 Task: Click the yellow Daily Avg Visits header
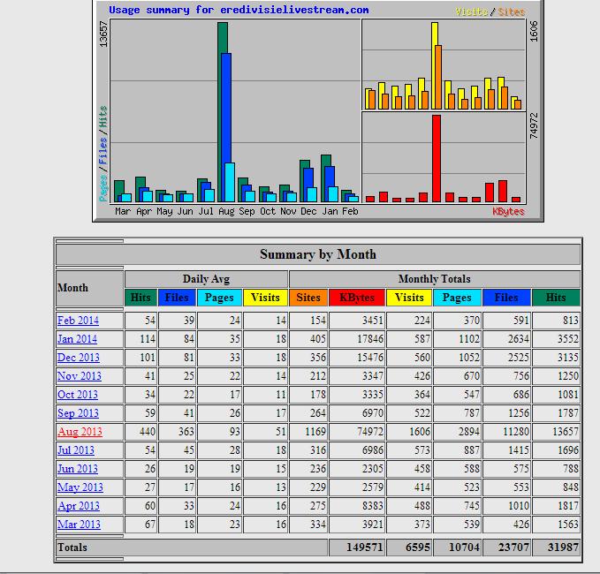point(265,298)
